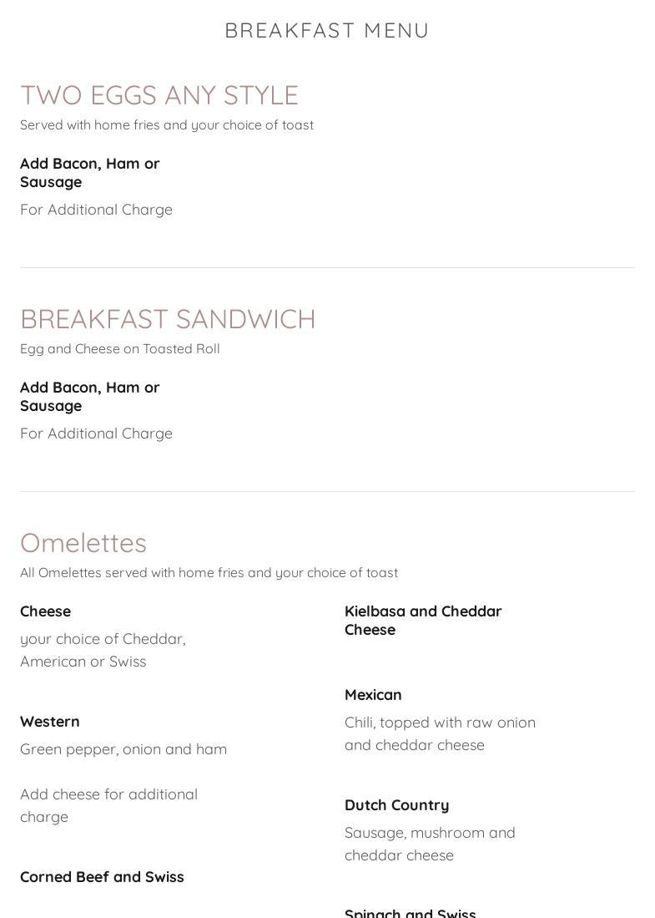Viewport: 655px width, 918px height.
Task: Click Add Bacon, Ham or Sausage under Two Eggs
Action: coord(89,172)
